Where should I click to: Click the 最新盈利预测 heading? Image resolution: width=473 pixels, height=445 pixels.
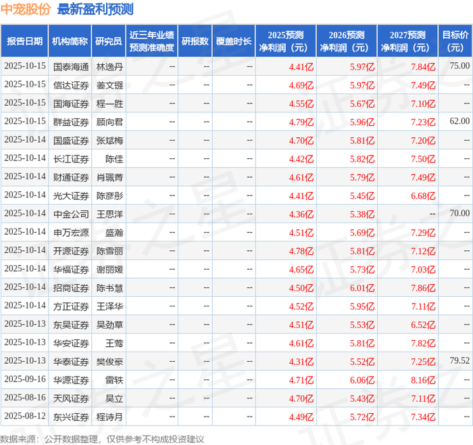(x=95, y=9)
